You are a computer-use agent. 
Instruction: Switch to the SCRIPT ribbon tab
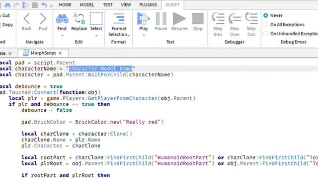click(x=172, y=4)
